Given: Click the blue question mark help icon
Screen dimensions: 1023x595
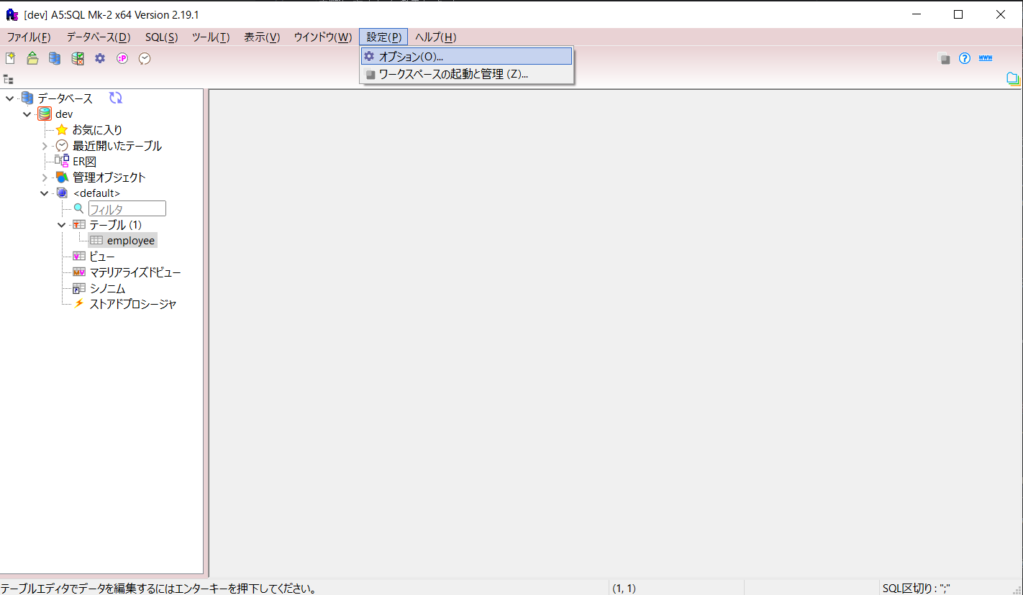Looking at the screenshot, I should tap(965, 58).
